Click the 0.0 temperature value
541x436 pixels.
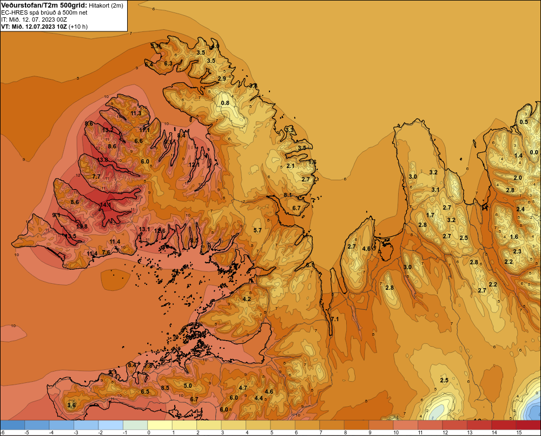point(534,152)
